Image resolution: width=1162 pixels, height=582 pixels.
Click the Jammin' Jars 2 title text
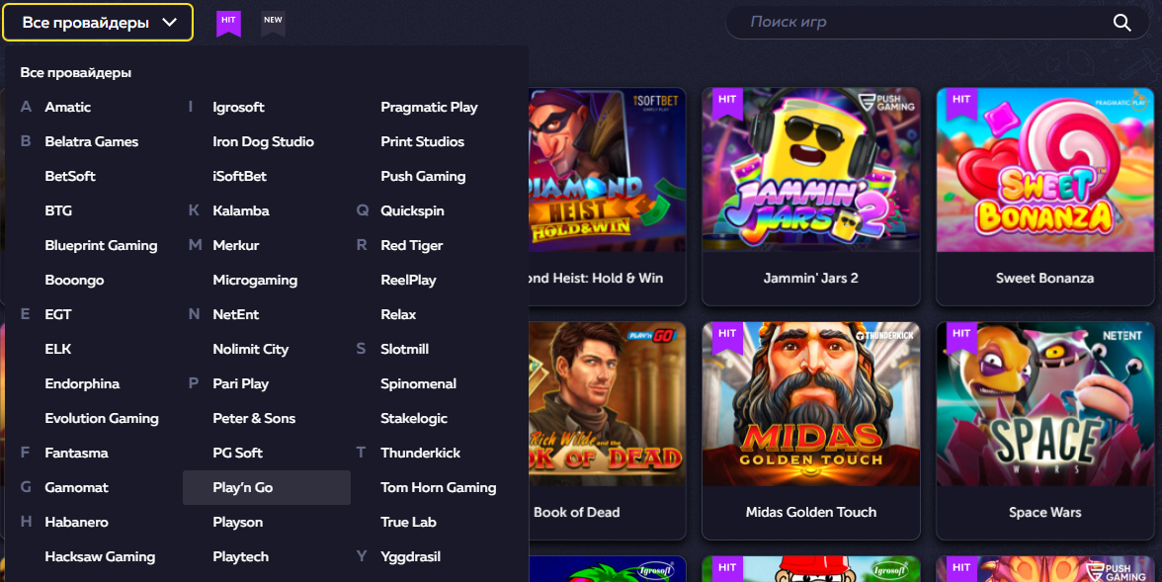(x=810, y=278)
